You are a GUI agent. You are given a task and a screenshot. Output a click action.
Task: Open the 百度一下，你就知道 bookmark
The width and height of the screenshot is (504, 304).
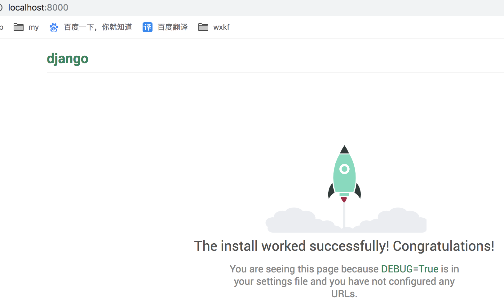click(98, 27)
